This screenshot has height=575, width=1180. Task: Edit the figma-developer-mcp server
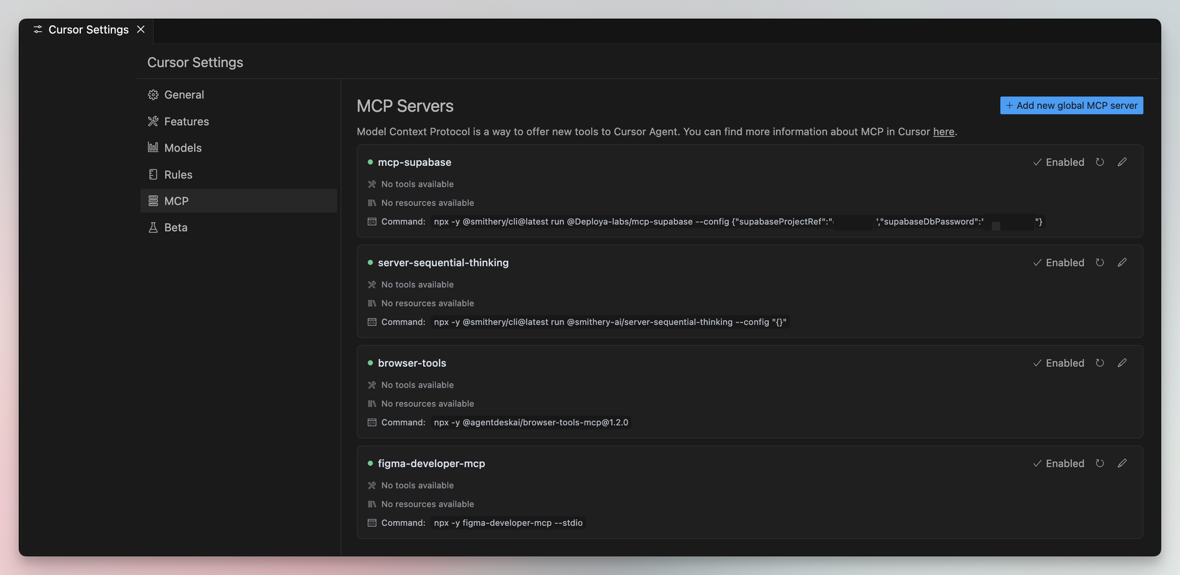point(1122,464)
